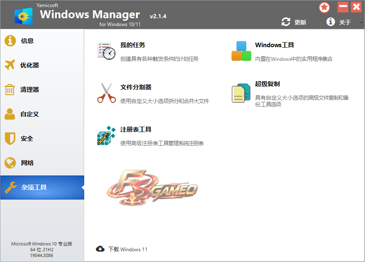Minimize the Windows Manager window
This screenshot has height=262, width=365.
pos(343,7)
